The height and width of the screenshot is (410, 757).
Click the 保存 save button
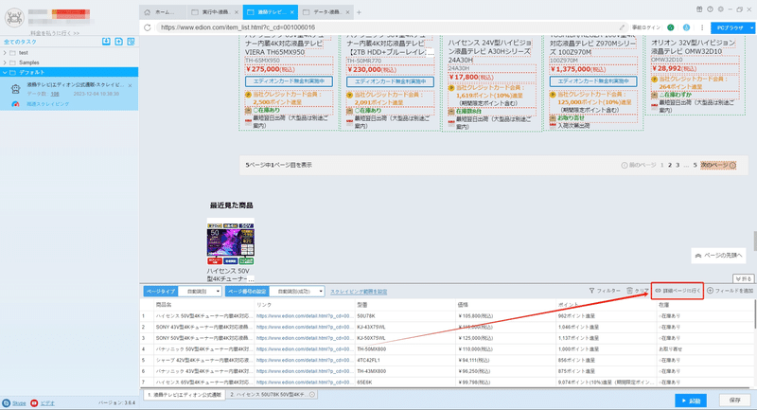[735, 401]
